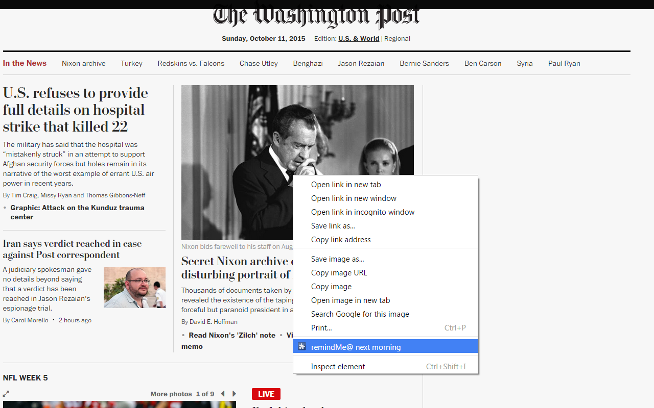Expand the NFL photo gallery fullscreen icon
The height and width of the screenshot is (408, 654).
pos(6,394)
